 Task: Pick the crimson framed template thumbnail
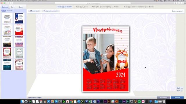(x=7, y=53)
